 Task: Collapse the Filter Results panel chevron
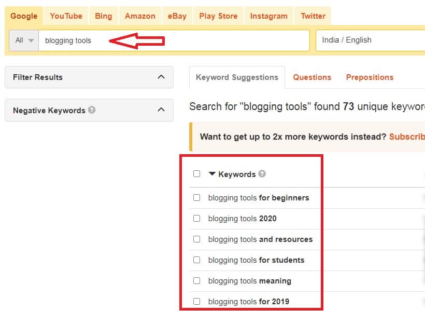(161, 77)
